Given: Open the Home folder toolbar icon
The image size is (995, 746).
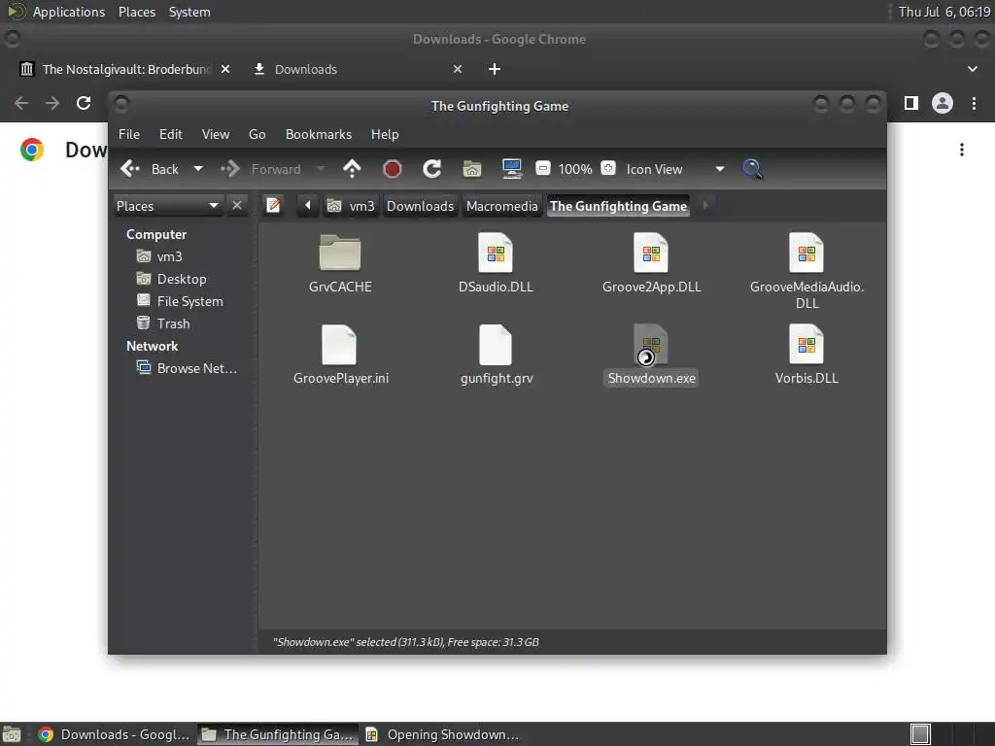Looking at the screenshot, I should point(472,169).
